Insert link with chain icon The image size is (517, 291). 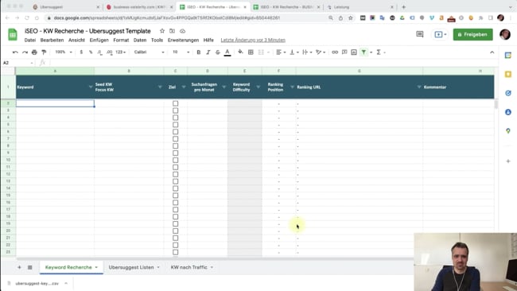pos(335,52)
